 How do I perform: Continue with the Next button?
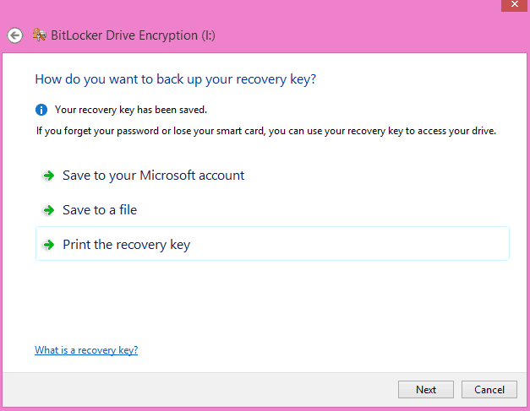(426, 390)
